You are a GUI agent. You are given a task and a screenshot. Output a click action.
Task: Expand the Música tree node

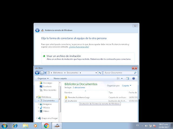click(38, 107)
